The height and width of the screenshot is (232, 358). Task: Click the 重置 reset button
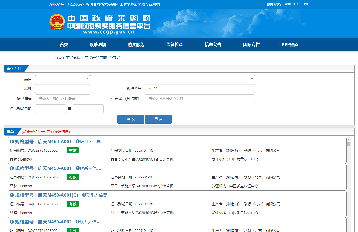click(158, 119)
